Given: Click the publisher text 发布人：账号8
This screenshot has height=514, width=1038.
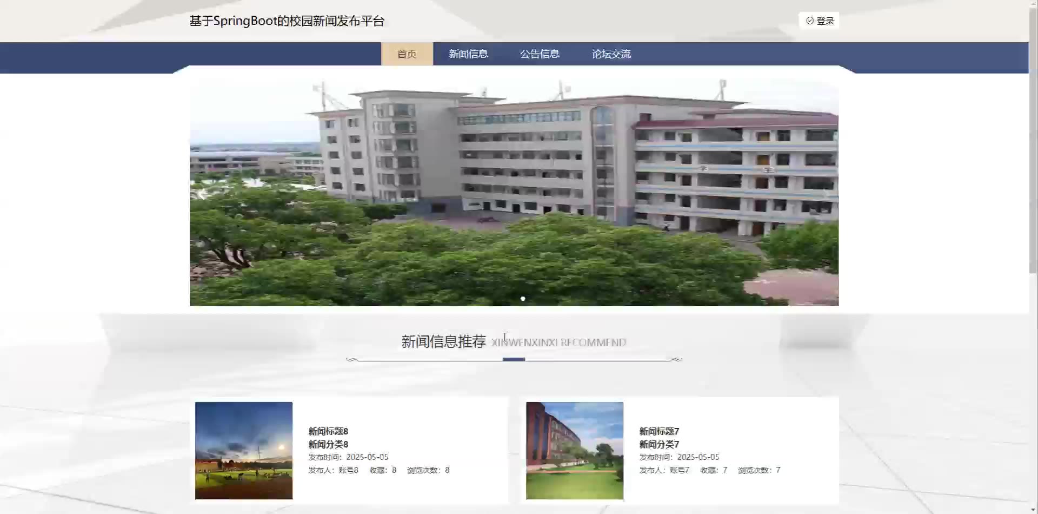Looking at the screenshot, I should 333,470.
